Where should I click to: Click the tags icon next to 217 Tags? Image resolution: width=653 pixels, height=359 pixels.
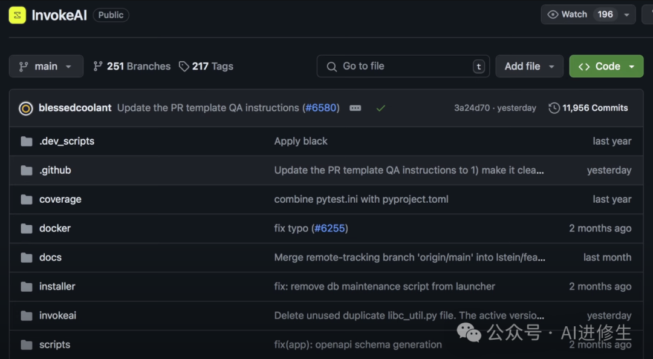(184, 67)
